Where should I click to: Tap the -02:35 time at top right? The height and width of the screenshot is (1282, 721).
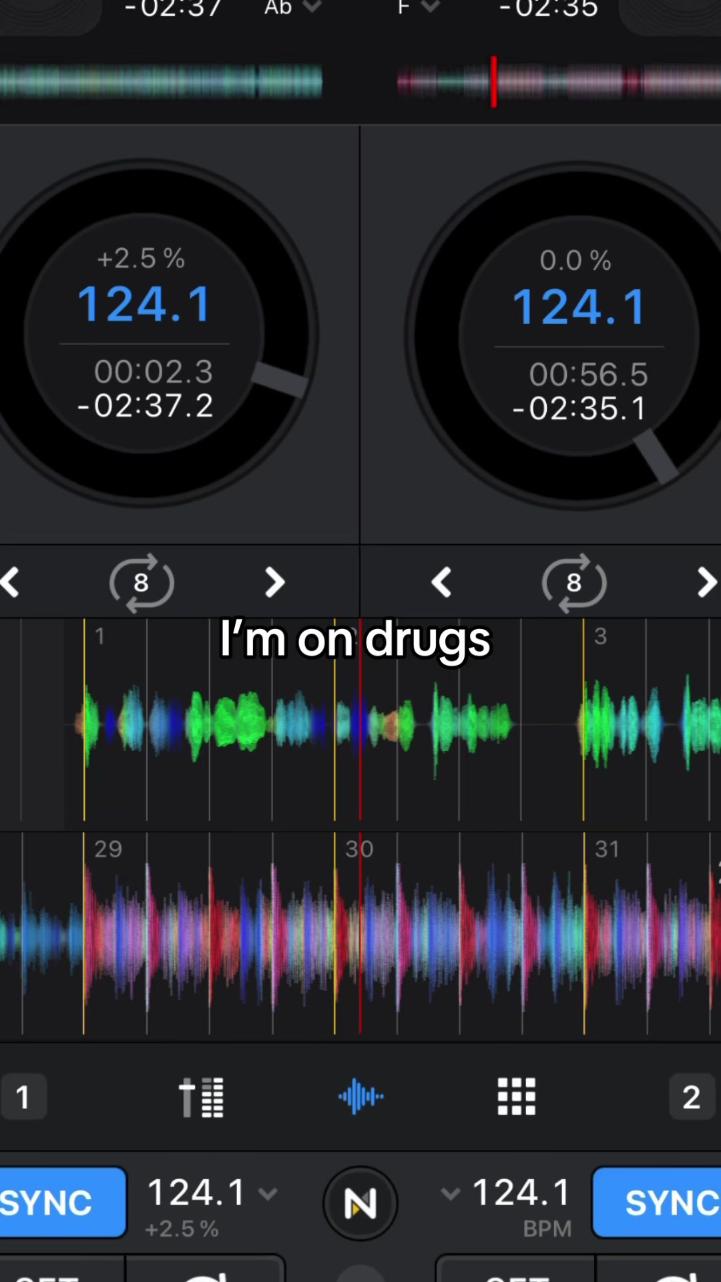point(549,9)
